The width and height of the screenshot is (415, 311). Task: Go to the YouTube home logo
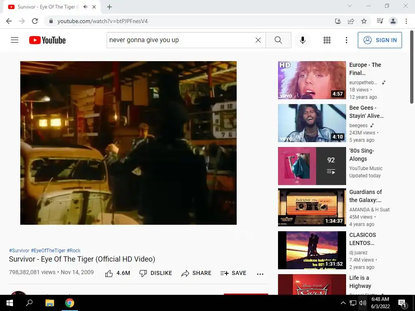tap(47, 40)
